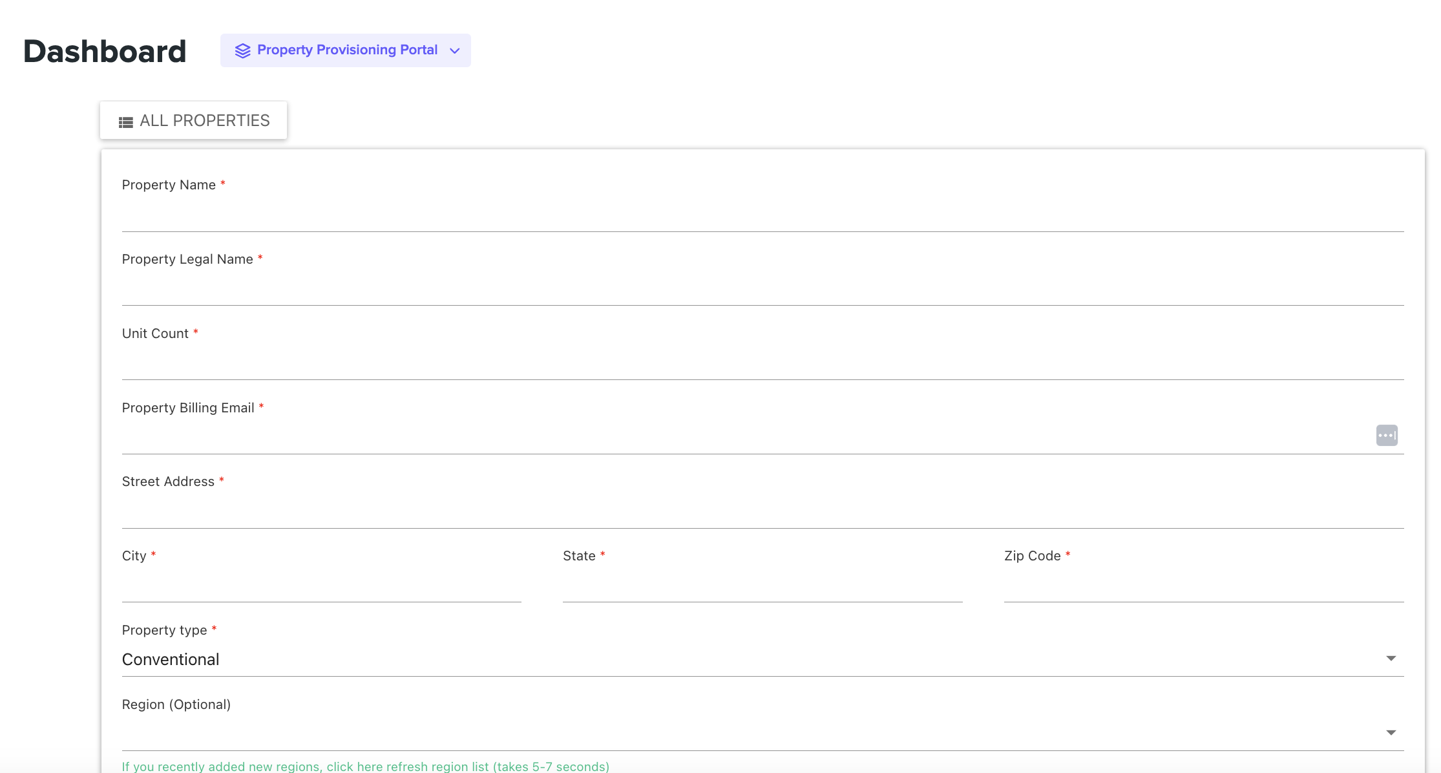Expand the Property type dropdown arrow
The height and width of the screenshot is (773, 1441).
click(x=1391, y=659)
